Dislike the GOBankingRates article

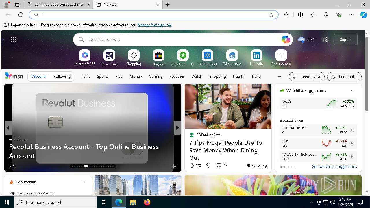[208, 165]
